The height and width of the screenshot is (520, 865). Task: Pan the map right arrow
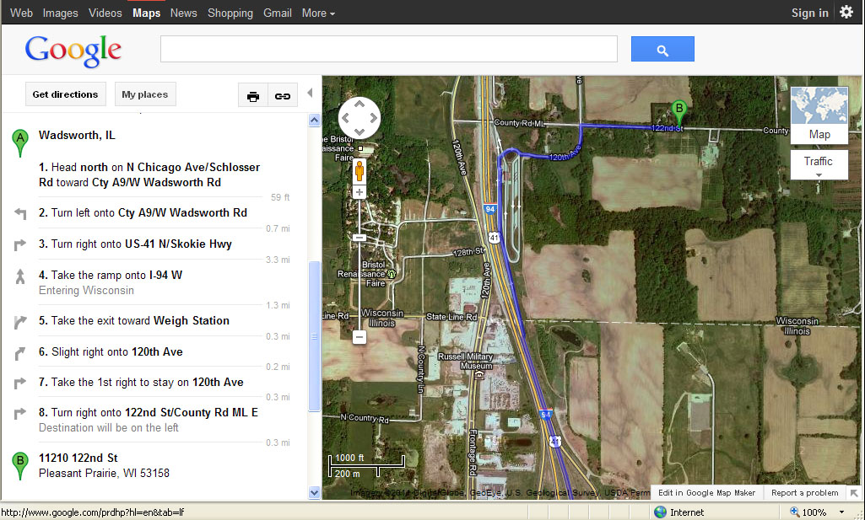[373, 118]
